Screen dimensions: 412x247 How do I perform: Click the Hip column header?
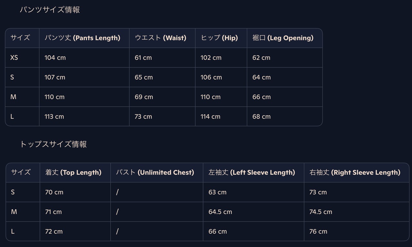point(219,38)
